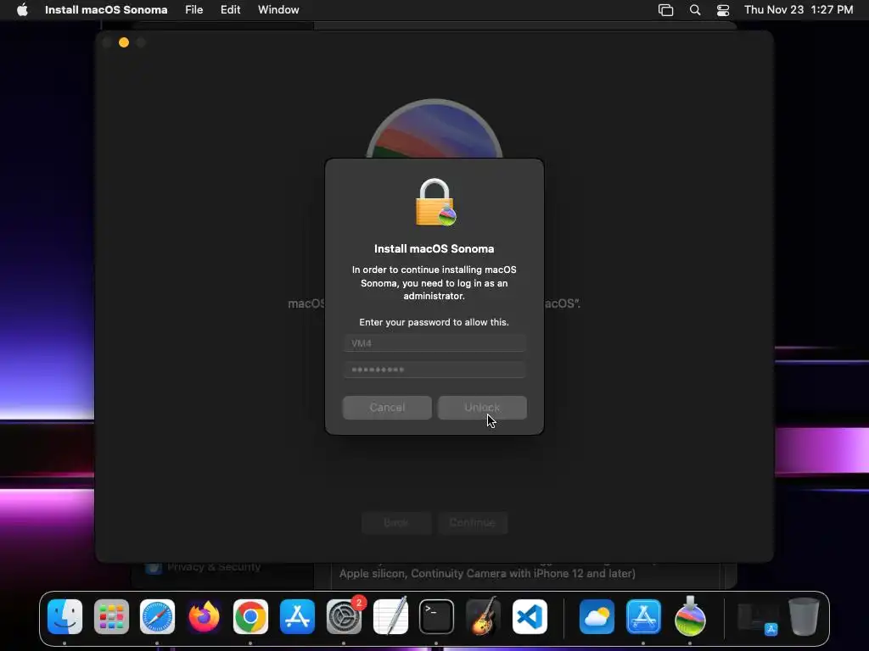Click the Install macOS Sonoma Dock icon
This screenshot has width=869, height=651.
click(690, 617)
